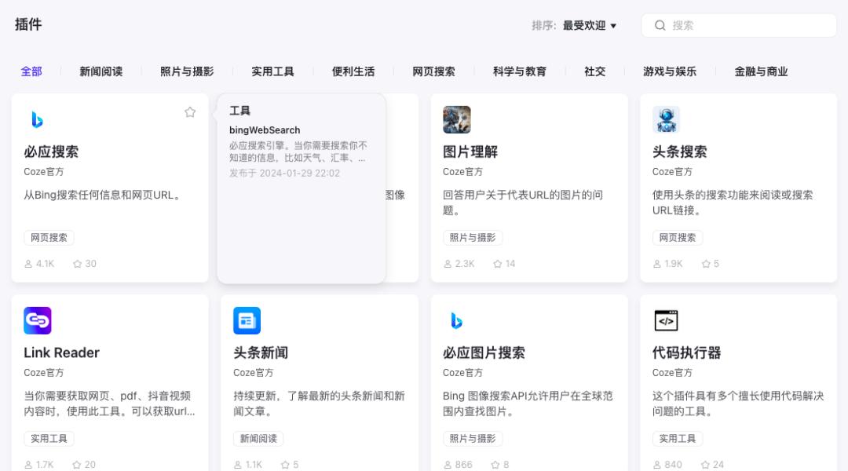Screen dimensions: 848x471
Task: Click Coze官方 under Link Reader
Action: click(43, 373)
